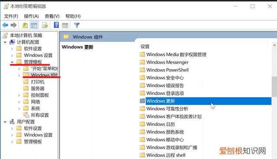
Task: Select Windows Messenger folder in list
Action: [x=167, y=62]
